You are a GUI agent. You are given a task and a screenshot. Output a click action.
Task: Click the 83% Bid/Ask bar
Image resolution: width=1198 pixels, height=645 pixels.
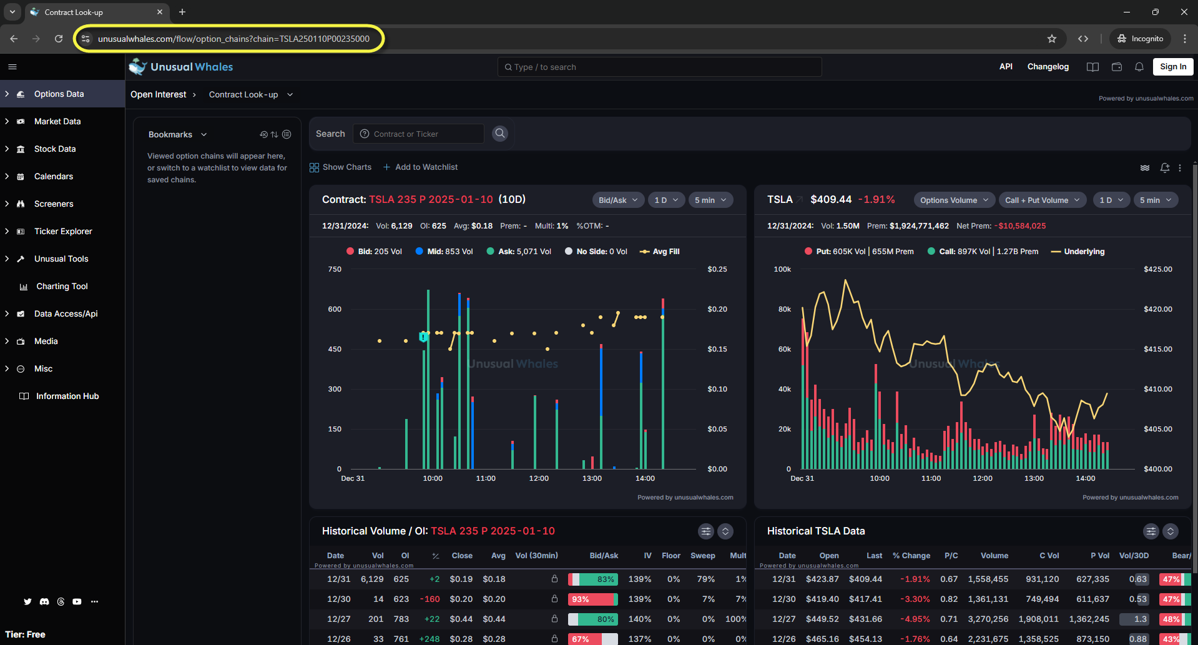tap(593, 579)
